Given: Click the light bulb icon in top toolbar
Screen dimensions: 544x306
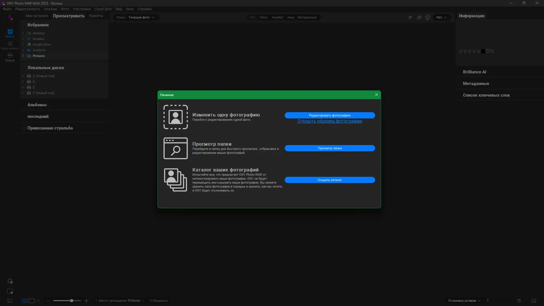Looking at the screenshot, I should click(x=428, y=17).
